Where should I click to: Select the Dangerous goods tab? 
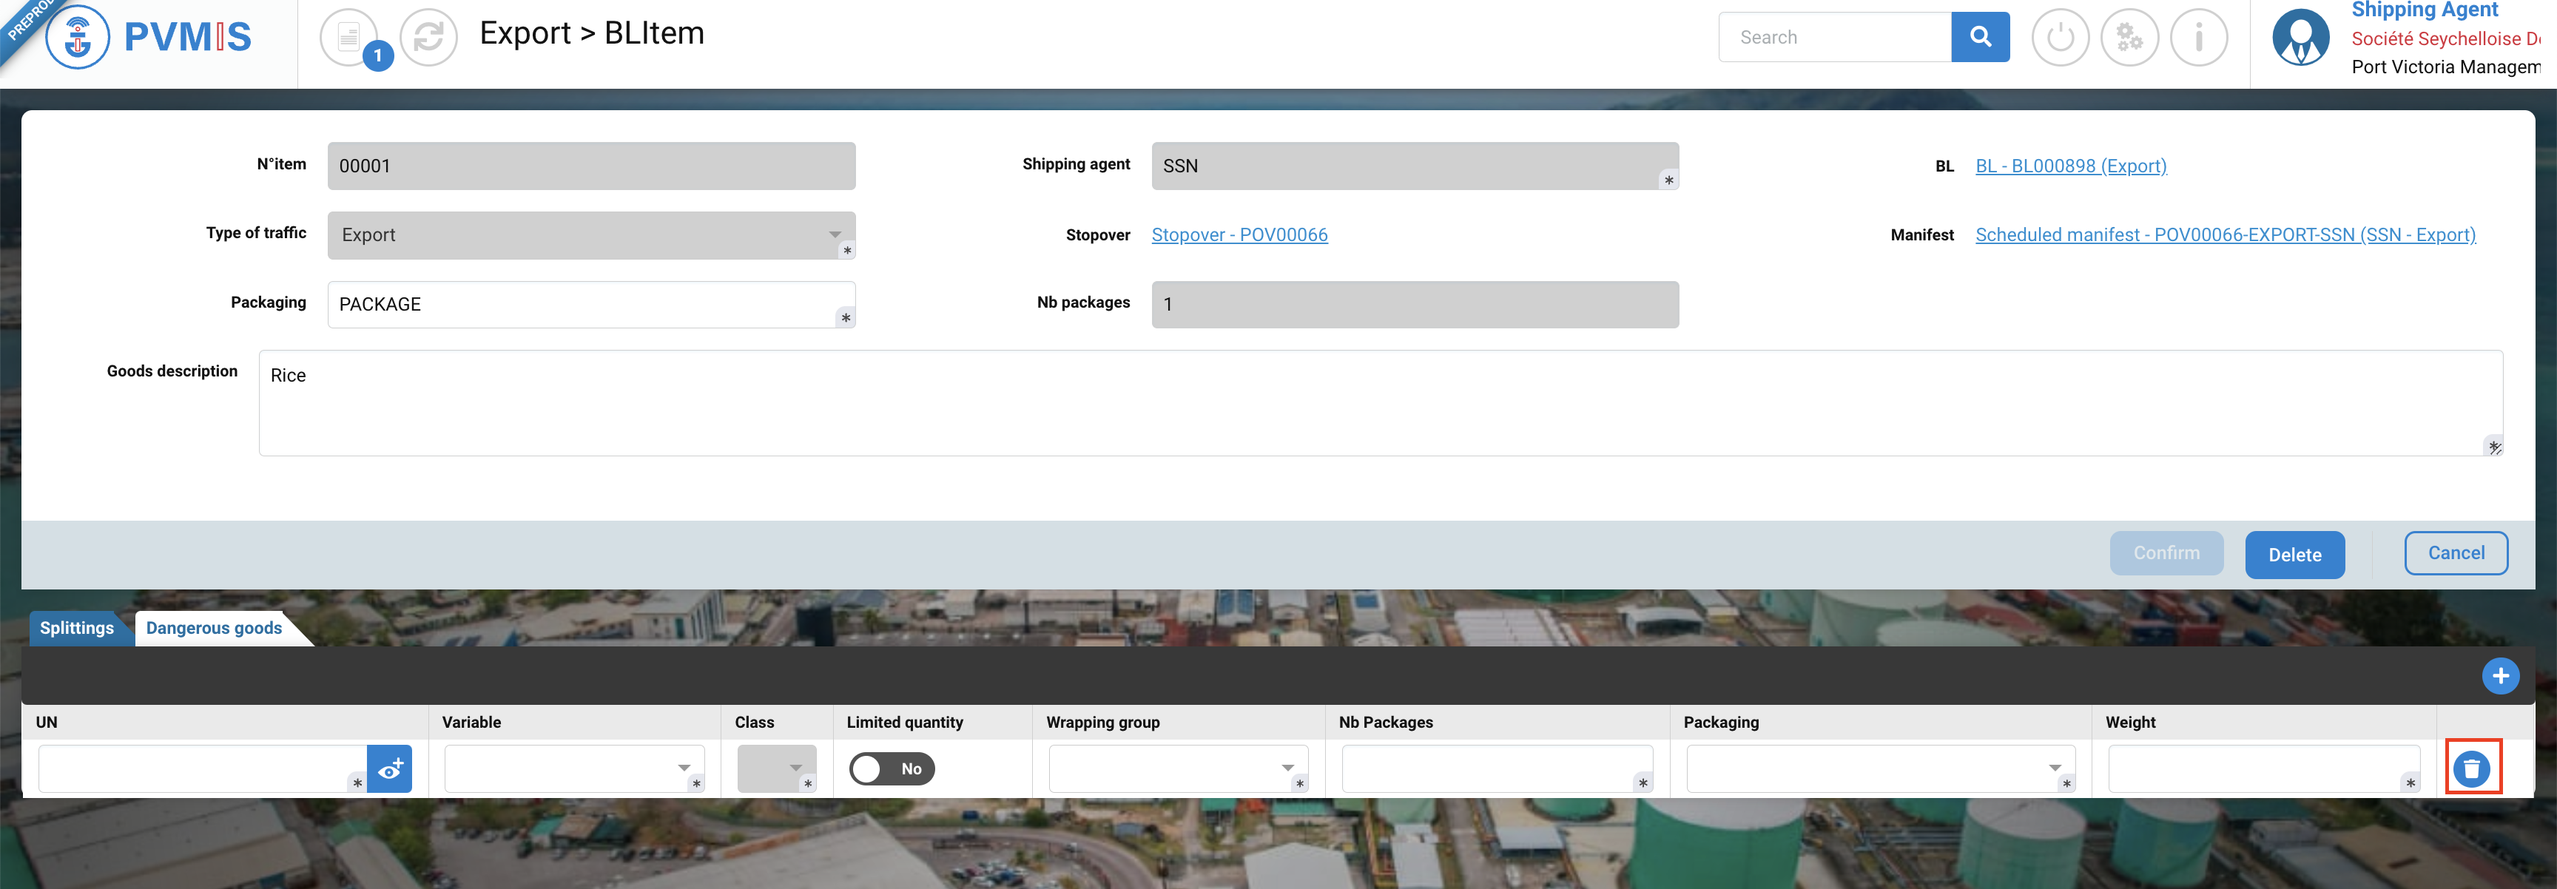(x=215, y=628)
